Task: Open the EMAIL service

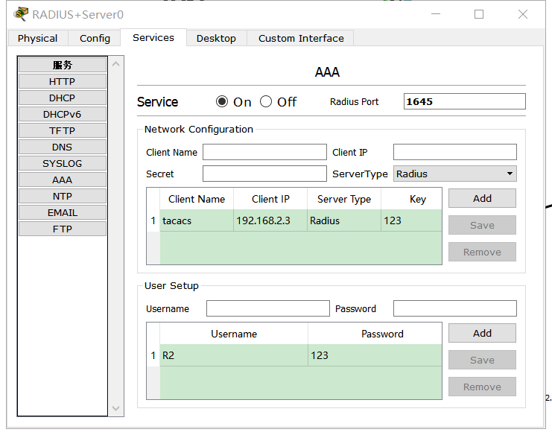Action: click(x=63, y=212)
